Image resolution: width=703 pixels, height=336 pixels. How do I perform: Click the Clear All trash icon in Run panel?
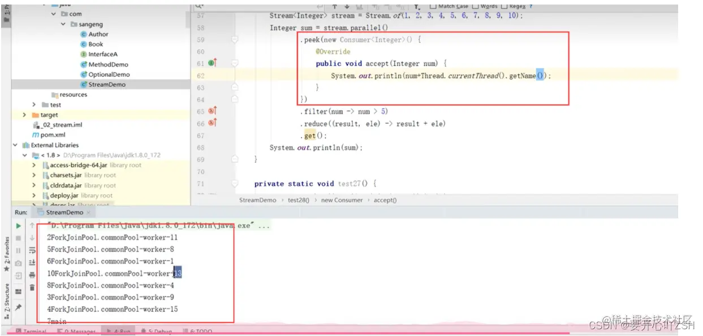tap(32, 287)
